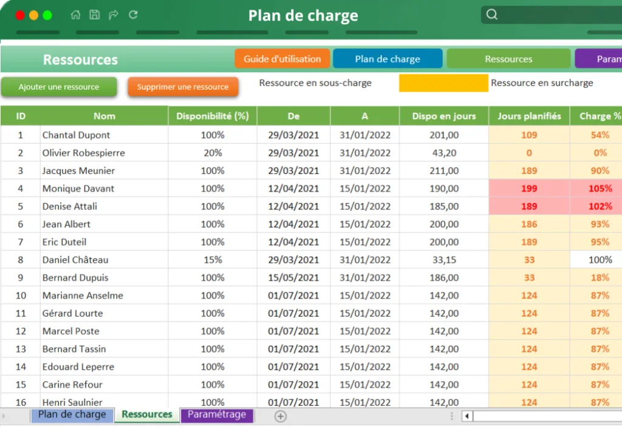Image resolution: width=622 pixels, height=432 pixels.
Task: Click the Disponibilité (%) column header
Action: pos(213,116)
